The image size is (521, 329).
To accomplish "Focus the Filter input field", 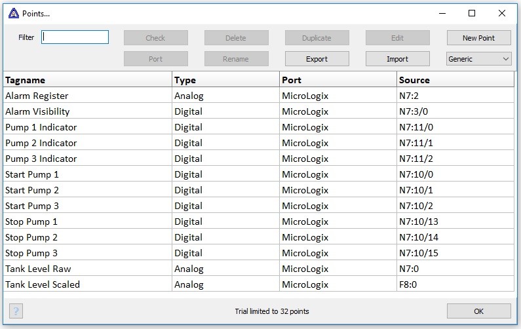I will tap(75, 37).
